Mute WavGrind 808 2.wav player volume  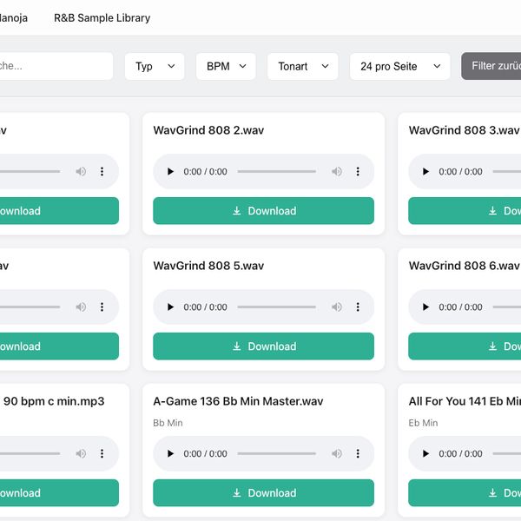click(337, 172)
